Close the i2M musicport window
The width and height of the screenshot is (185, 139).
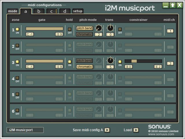point(180,5)
